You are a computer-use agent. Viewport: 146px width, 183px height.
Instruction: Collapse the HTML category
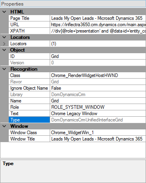(x=4, y=12)
